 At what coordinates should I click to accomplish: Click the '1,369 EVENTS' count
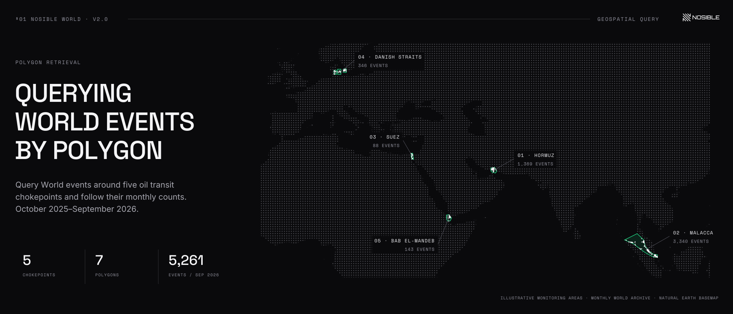(x=535, y=164)
